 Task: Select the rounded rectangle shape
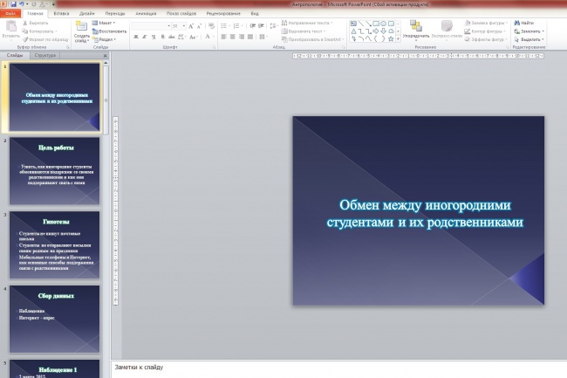click(x=391, y=24)
